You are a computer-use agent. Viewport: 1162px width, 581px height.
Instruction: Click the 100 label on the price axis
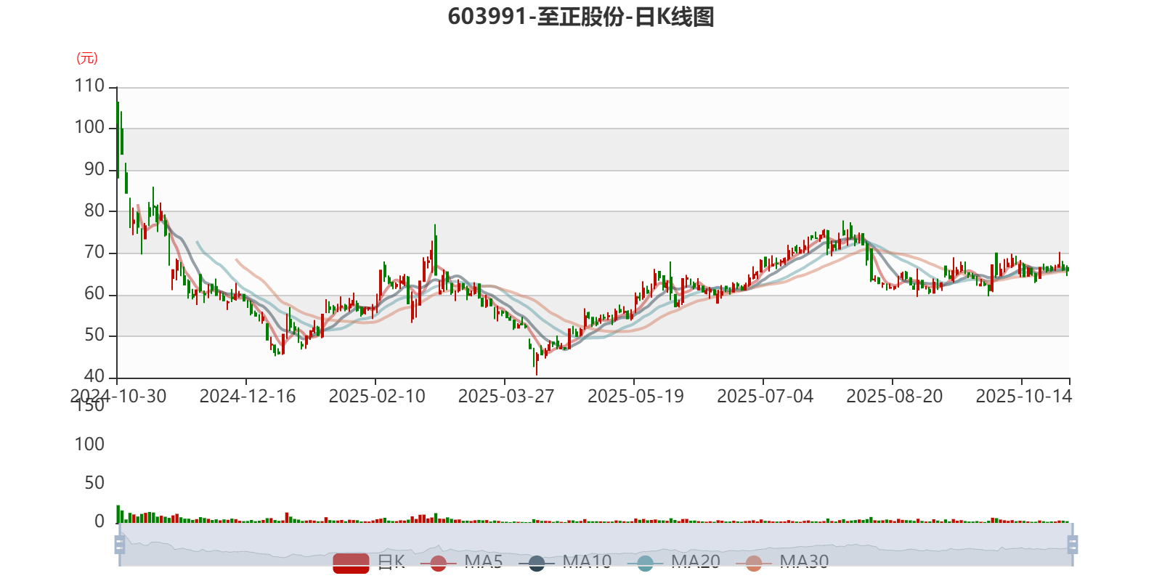point(89,127)
